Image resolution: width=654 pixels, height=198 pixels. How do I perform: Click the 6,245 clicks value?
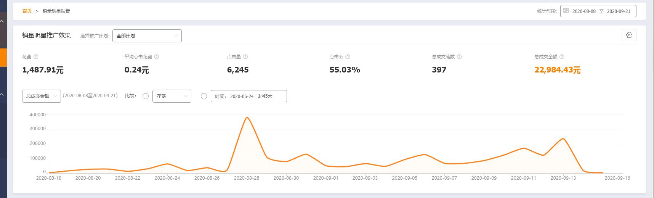238,70
